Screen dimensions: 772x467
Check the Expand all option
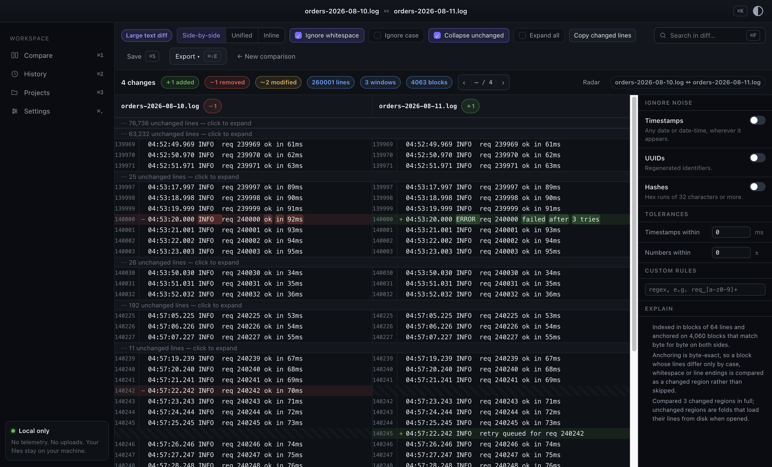(x=522, y=36)
